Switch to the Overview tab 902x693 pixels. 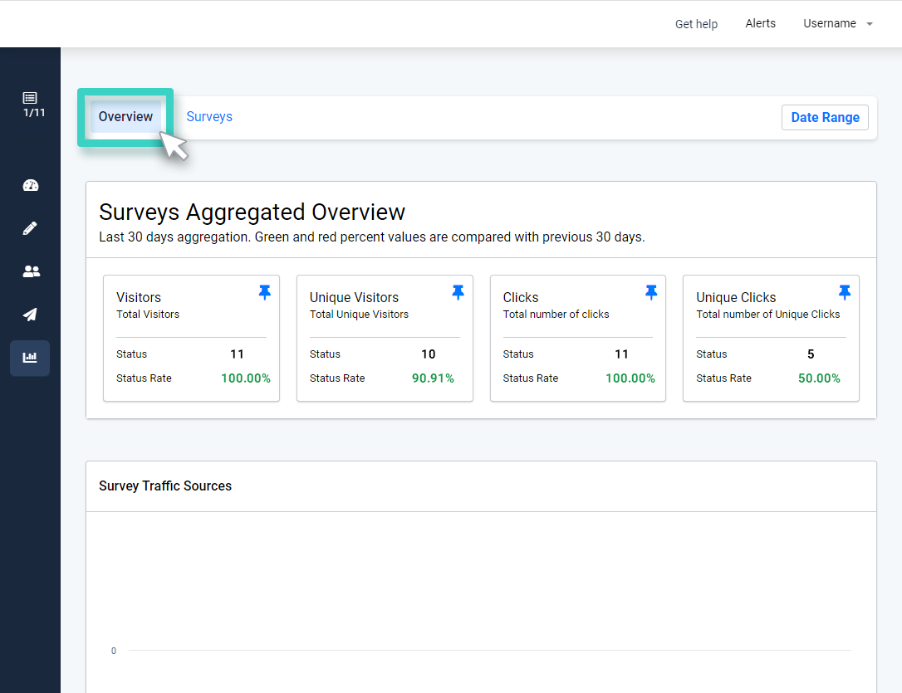point(125,117)
